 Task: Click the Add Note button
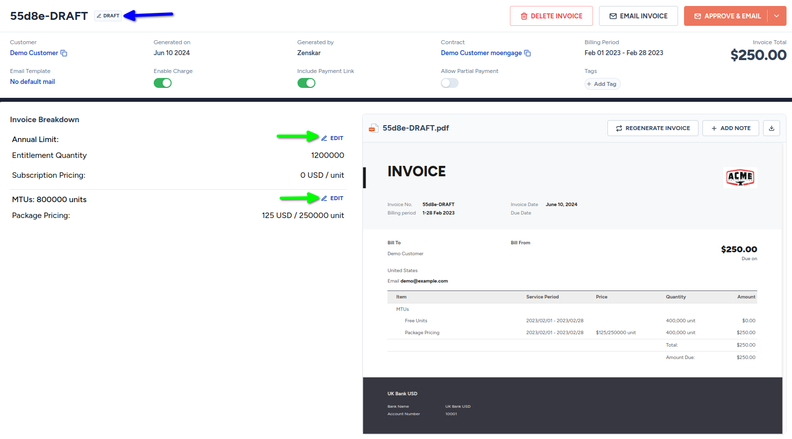coord(731,128)
